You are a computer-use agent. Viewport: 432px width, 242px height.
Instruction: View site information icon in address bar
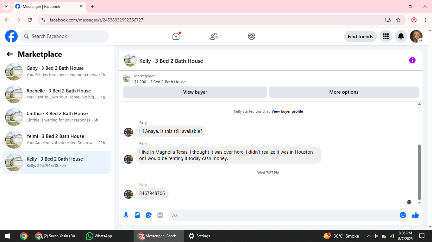point(43,20)
